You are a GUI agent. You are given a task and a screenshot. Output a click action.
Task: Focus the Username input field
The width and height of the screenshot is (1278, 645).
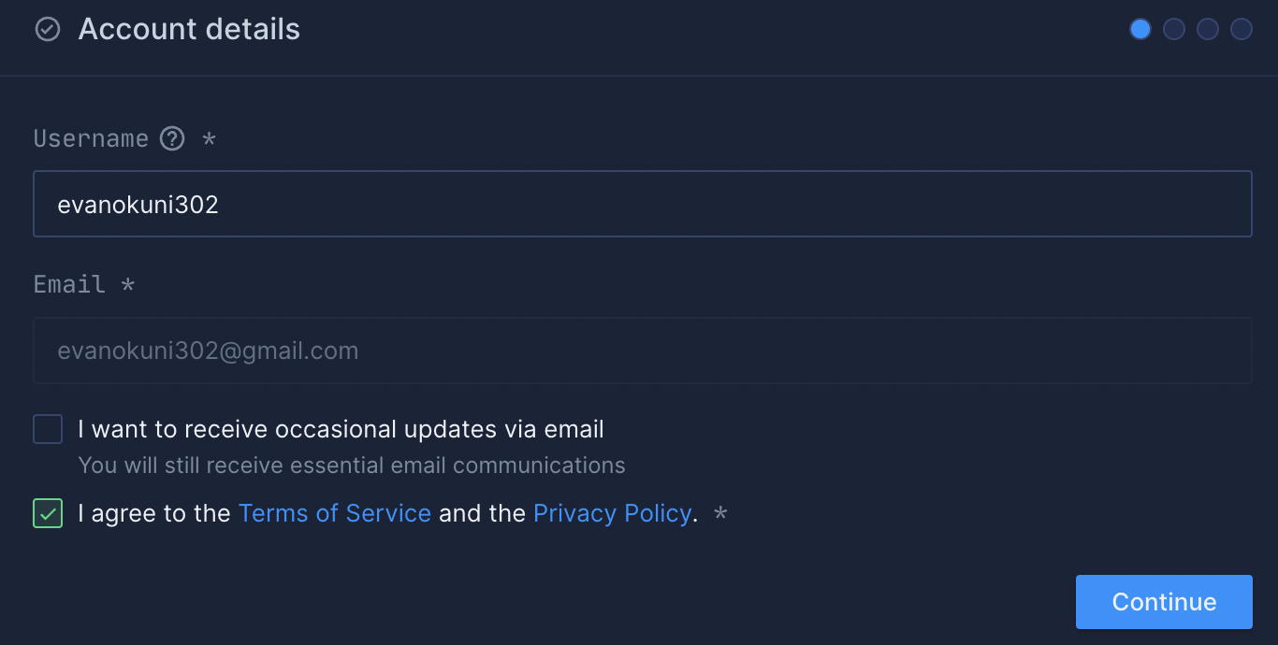[x=642, y=204]
